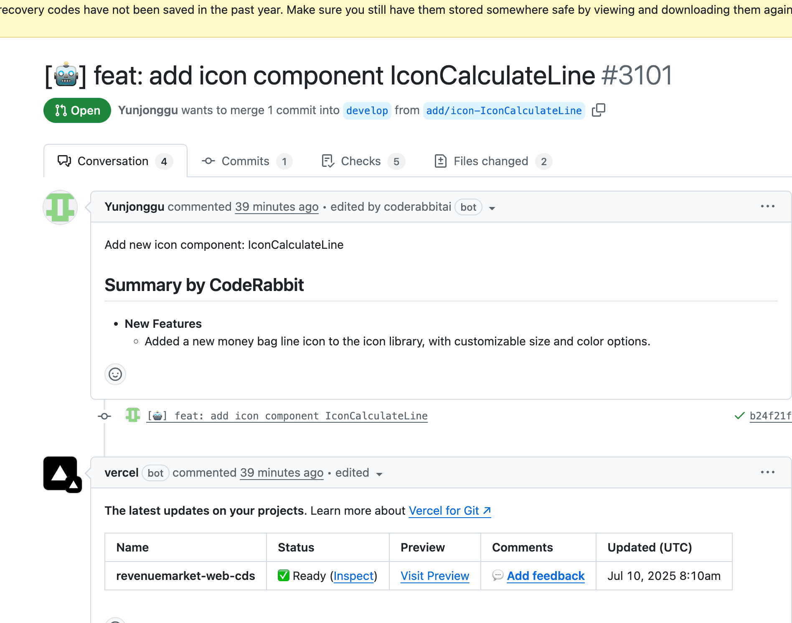Switch to the Commits tab
792x623 pixels.
[246, 161]
